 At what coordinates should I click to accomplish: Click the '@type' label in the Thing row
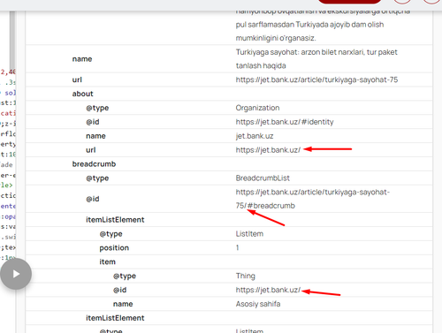coord(125,276)
